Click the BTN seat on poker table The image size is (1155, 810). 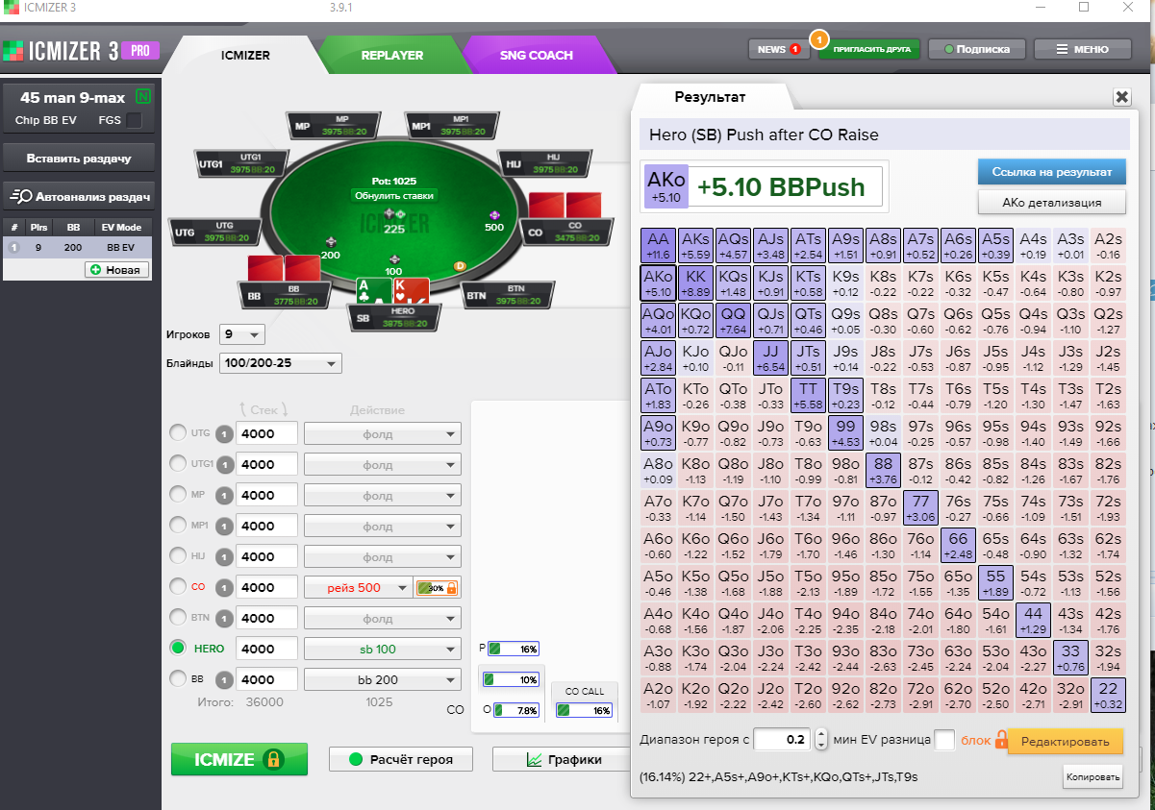(509, 293)
